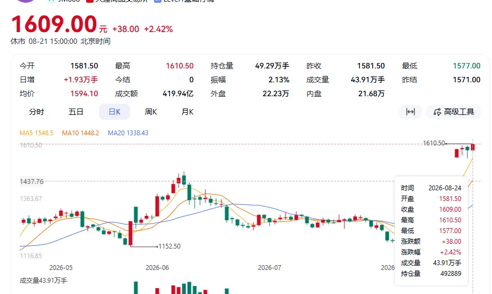Click the chart width expand icon button
This screenshot has width=492, height=294.
(x=410, y=112)
